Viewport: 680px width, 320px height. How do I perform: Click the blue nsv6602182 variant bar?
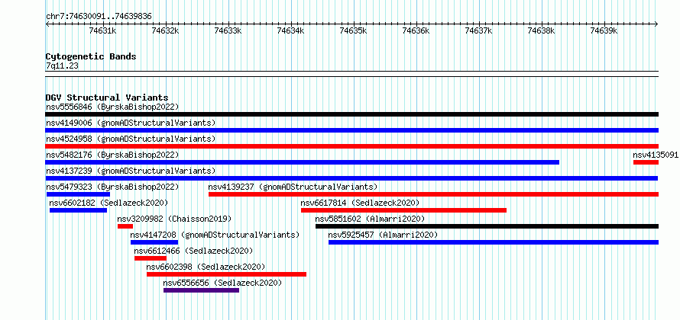pos(78,210)
